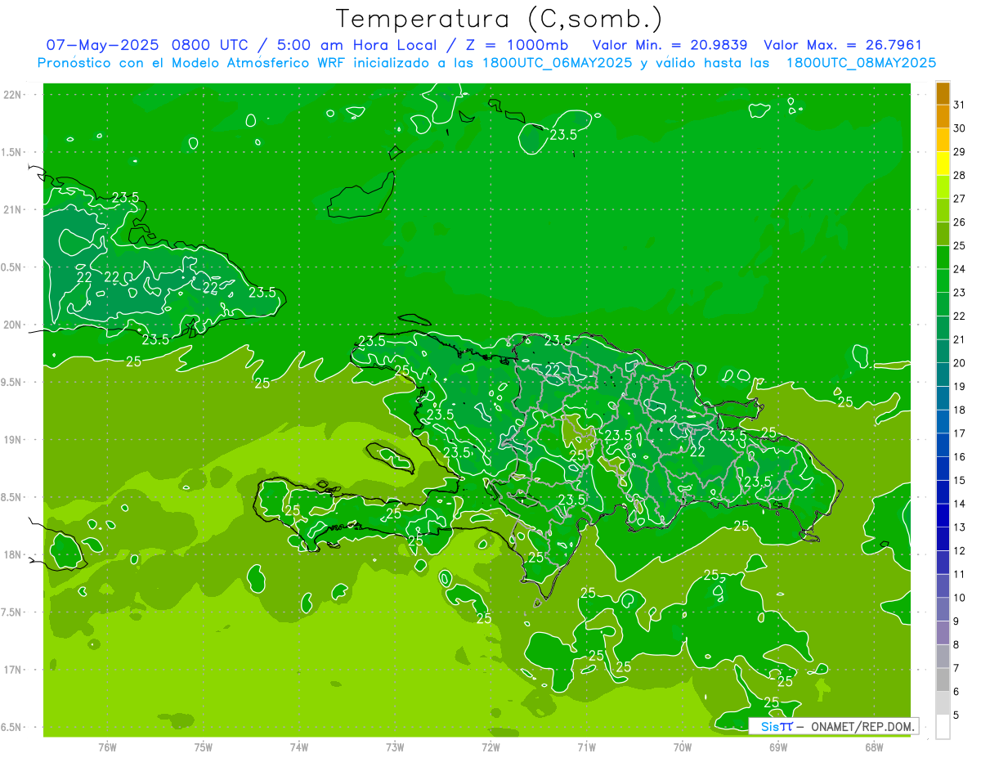Screen dimensions: 981x758
Task: Click the '71W' longitude axis label
Action: [586, 747]
